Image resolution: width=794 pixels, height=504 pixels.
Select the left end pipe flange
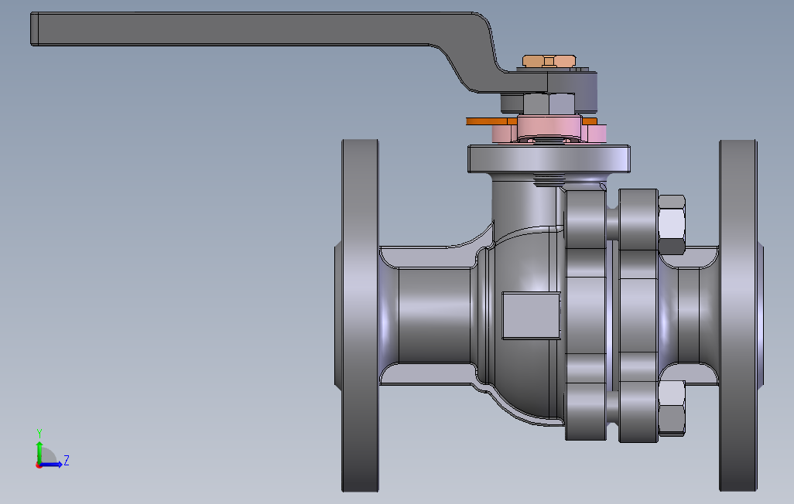360,315
